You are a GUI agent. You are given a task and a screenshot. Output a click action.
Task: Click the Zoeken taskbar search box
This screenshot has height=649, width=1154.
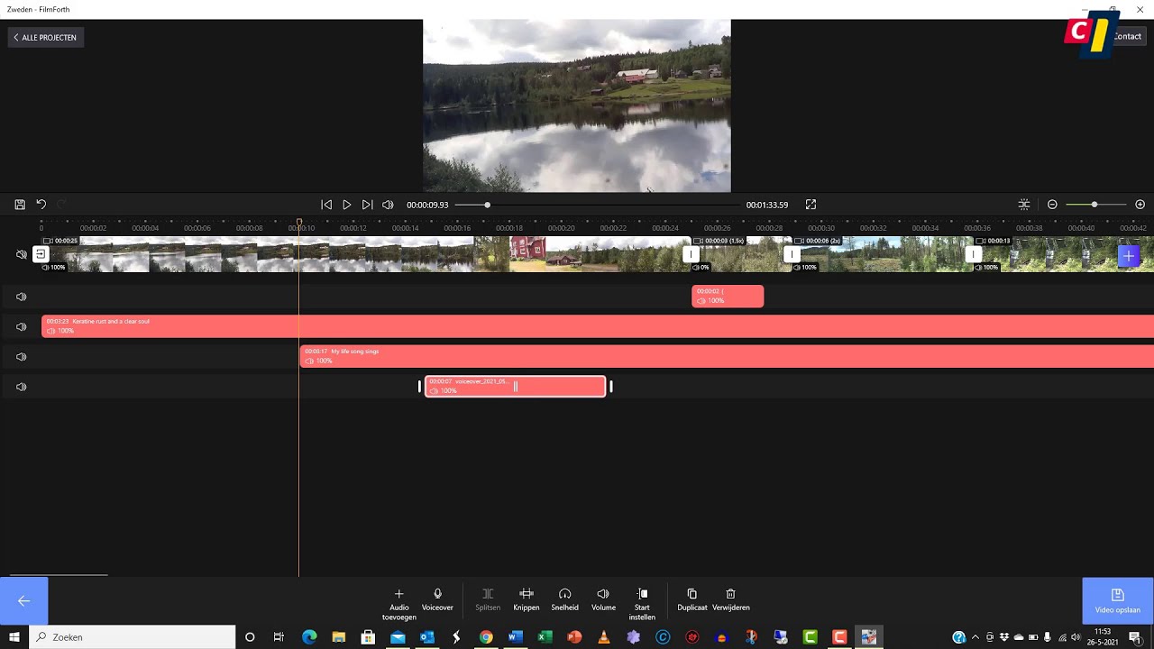coord(133,637)
